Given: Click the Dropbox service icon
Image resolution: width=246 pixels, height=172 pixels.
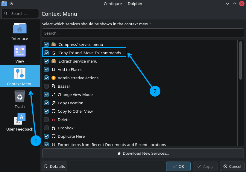Looking at the screenshot, I should [54, 128].
